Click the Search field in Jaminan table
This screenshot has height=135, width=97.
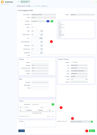tap(49, 107)
